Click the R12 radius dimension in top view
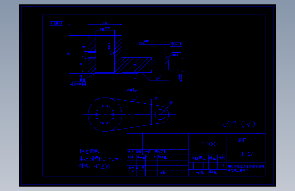The image size is (295, 191). click(170, 102)
